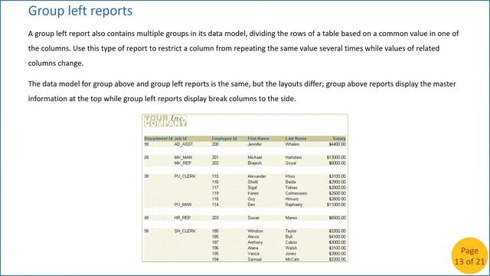Click first name 'Karen'
The image size is (490, 276).
(x=253, y=193)
